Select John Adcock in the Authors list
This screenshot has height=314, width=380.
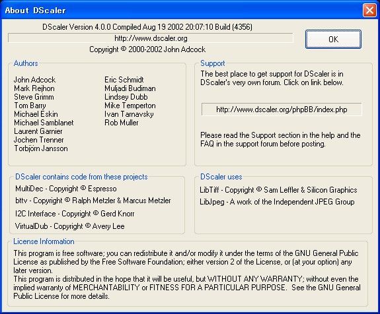tap(34, 80)
